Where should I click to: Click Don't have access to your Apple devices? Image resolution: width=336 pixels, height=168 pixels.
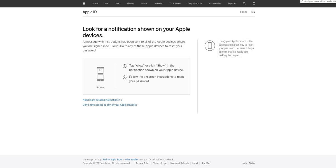110,105
